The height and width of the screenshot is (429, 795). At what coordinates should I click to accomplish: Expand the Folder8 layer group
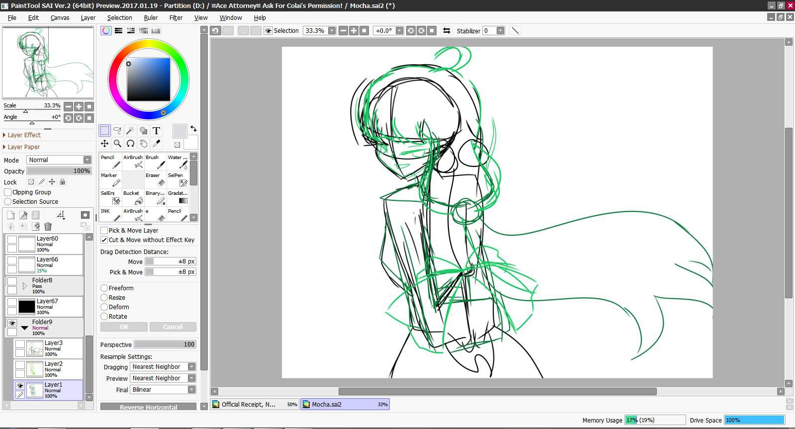(24, 286)
